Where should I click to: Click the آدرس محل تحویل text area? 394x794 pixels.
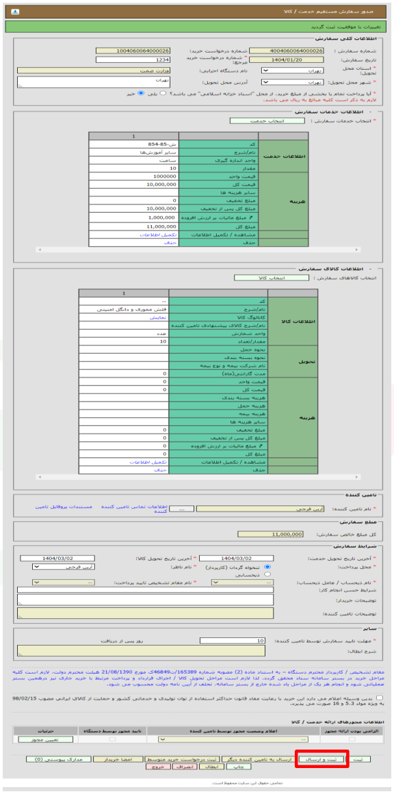click(x=94, y=81)
